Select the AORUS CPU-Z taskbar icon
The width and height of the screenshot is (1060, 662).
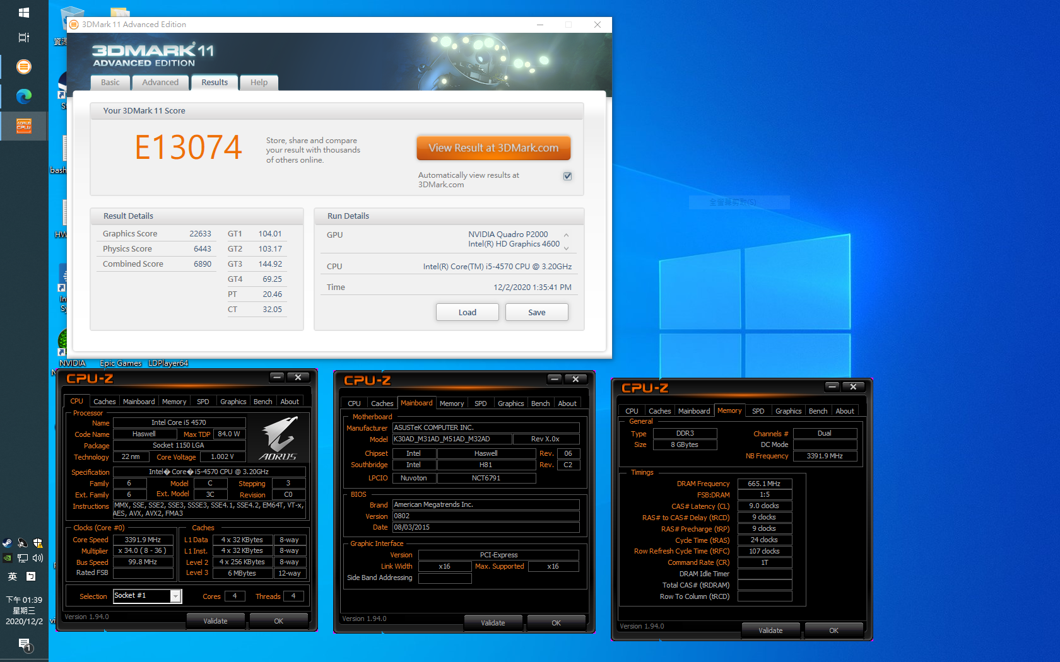(x=24, y=126)
